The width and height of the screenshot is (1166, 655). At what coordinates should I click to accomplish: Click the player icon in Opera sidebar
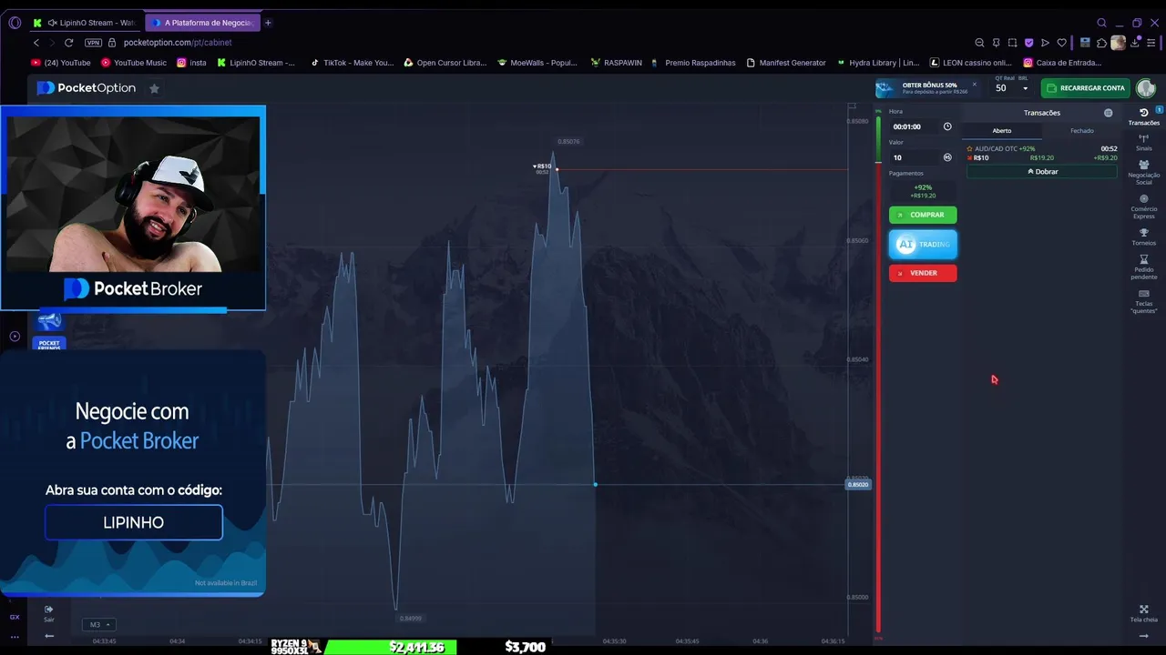click(15, 337)
